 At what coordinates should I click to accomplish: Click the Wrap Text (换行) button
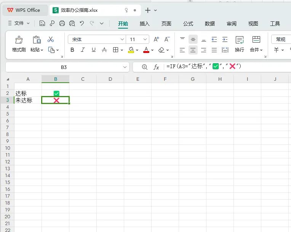pos(240,44)
